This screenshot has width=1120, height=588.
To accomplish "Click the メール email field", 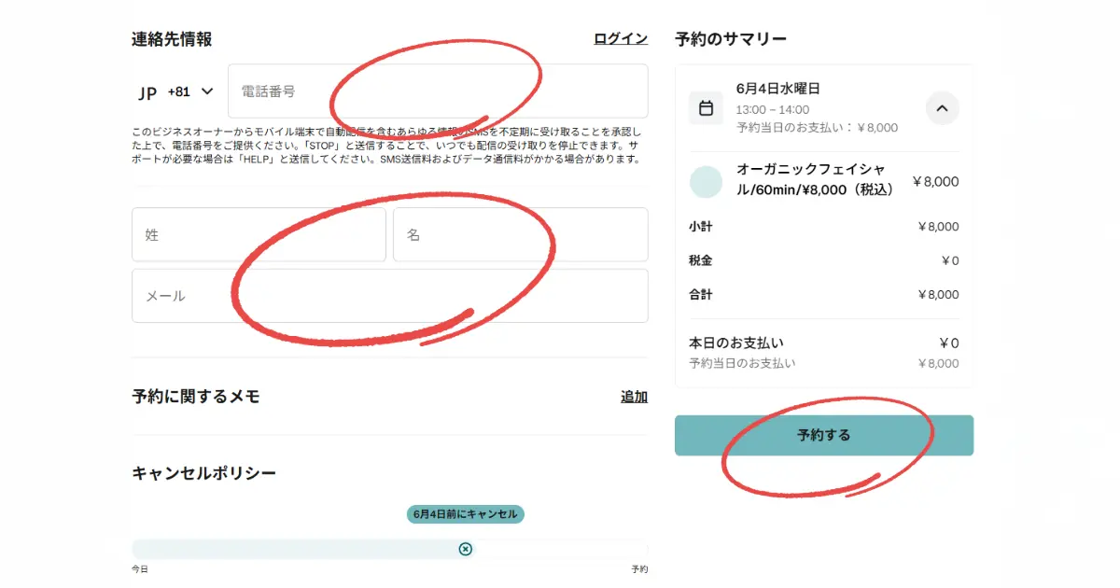I will [x=390, y=296].
